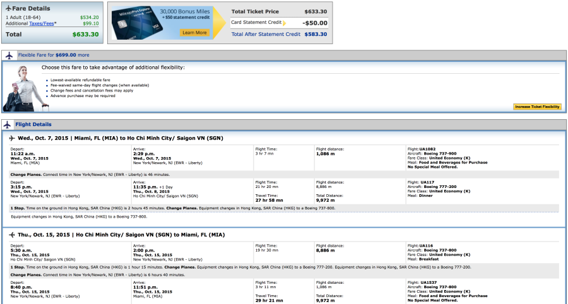Click flight number UA1537
Screen dimensions: 568x304
(x=429, y=283)
